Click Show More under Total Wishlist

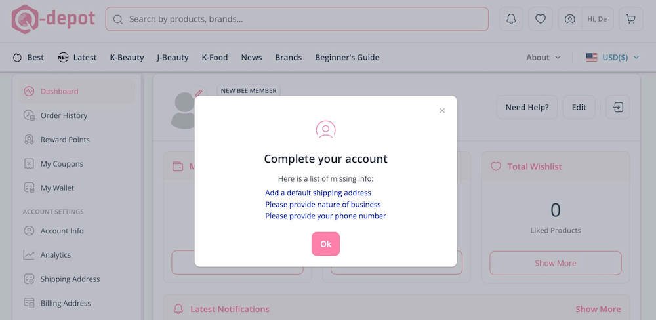pos(556,263)
